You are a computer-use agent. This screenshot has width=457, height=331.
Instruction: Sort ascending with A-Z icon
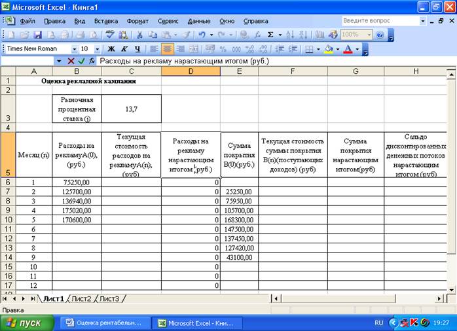point(290,35)
